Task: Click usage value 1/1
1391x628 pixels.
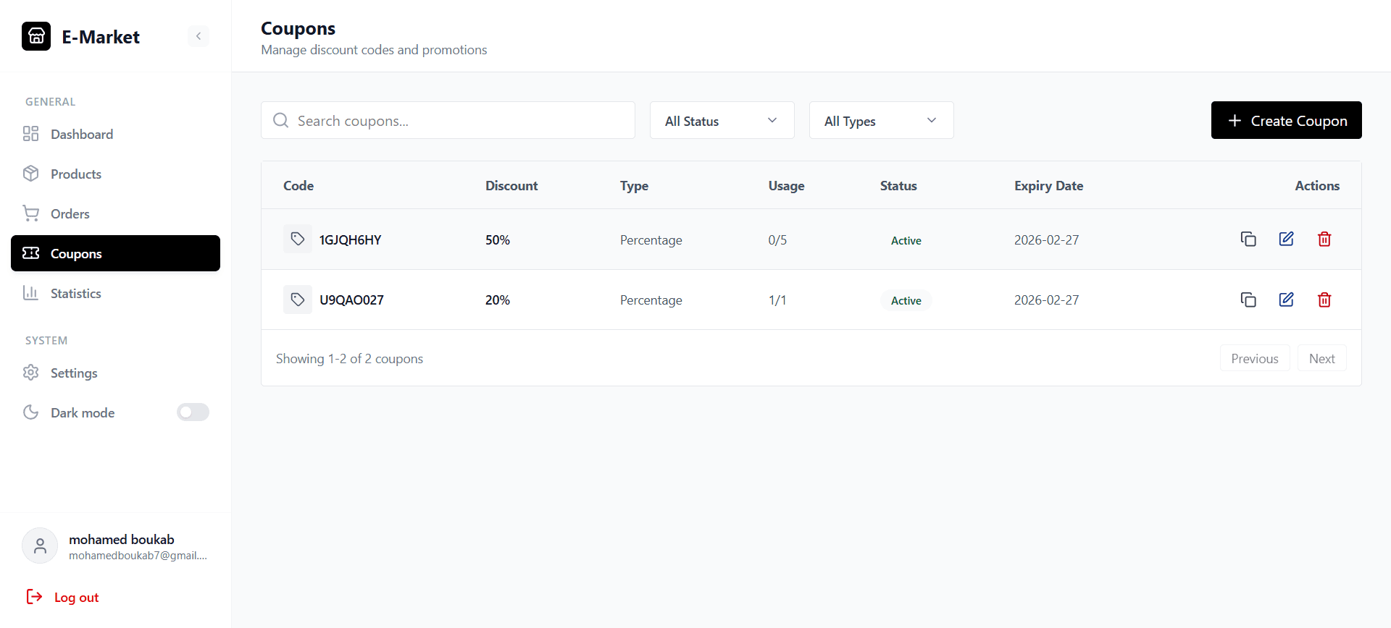Action: point(777,300)
